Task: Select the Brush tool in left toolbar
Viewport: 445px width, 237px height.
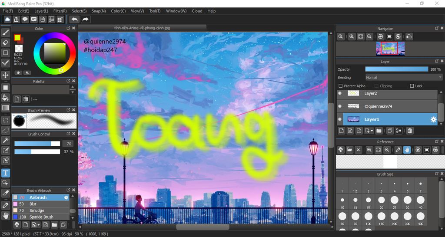Action: [5, 33]
